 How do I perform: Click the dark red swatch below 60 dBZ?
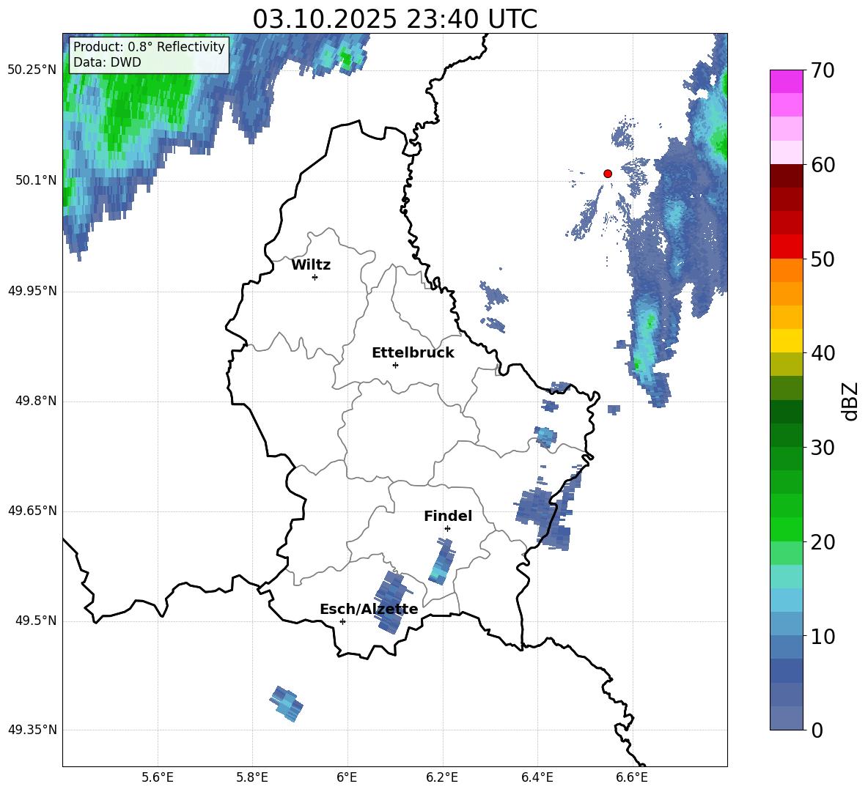(786, 176)
